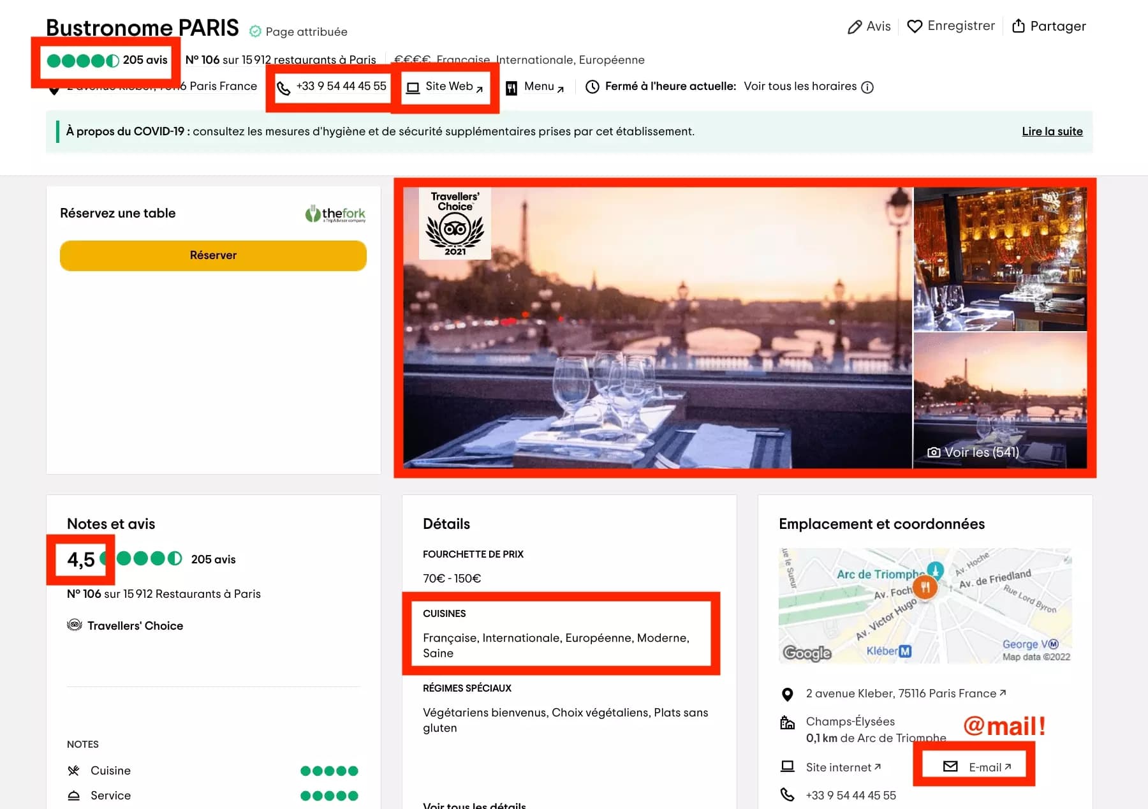The width and height of the screenshot is (1148, 809).
Task: Click the laptop icon beside Site internet
Action: pos(788,766)
